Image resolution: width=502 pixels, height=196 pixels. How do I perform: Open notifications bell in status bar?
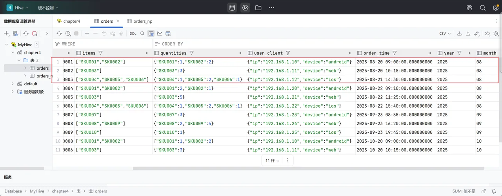click(x=494, y=191)
